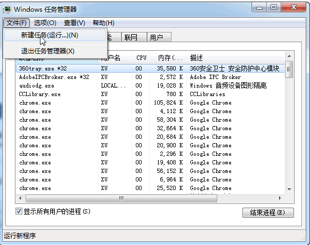Click the horizontal scrollbar thumb
The height and width of the screenshot is (245, 310).
(x=121, y=198)
